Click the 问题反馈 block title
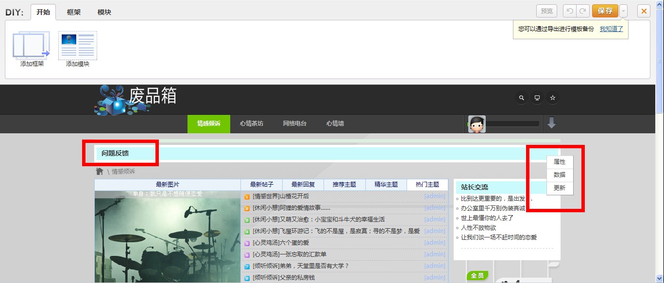Screen dimensions: 664x283 (x=115, y=154)
